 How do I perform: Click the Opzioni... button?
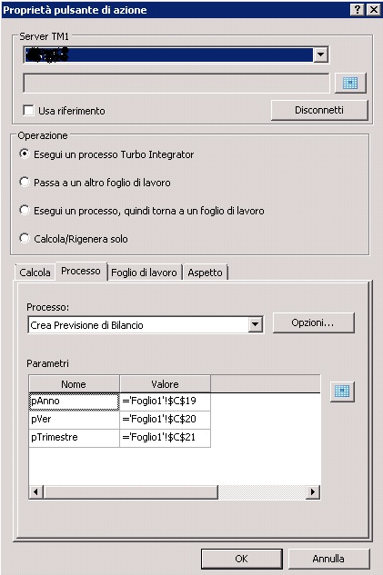tap(313, 322)
